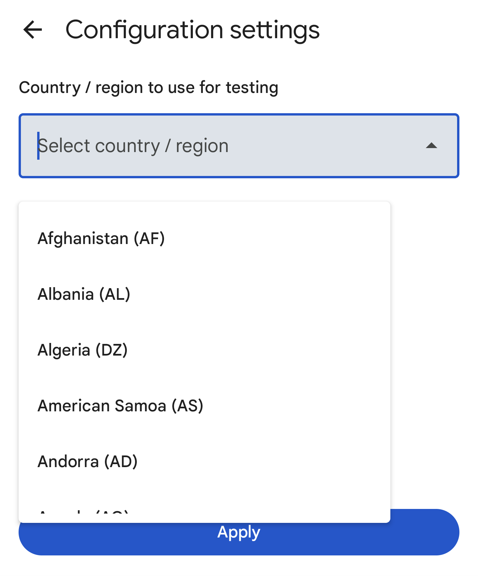Click the Country / region to use for testing label
Viewport: 478px width, 576px height.
(148, 87)
